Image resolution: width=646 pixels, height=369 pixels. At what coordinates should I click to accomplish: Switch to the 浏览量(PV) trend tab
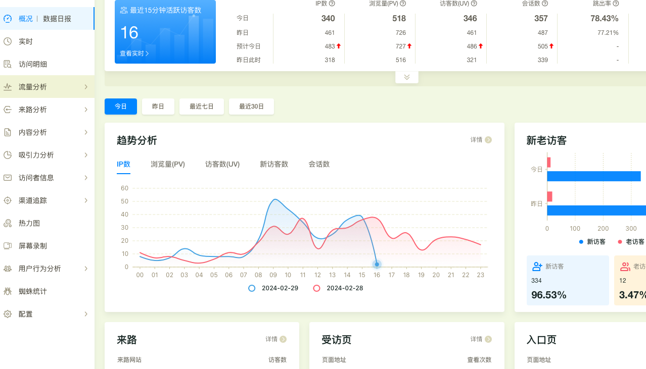pyautogui.click(x=168, y=164)
